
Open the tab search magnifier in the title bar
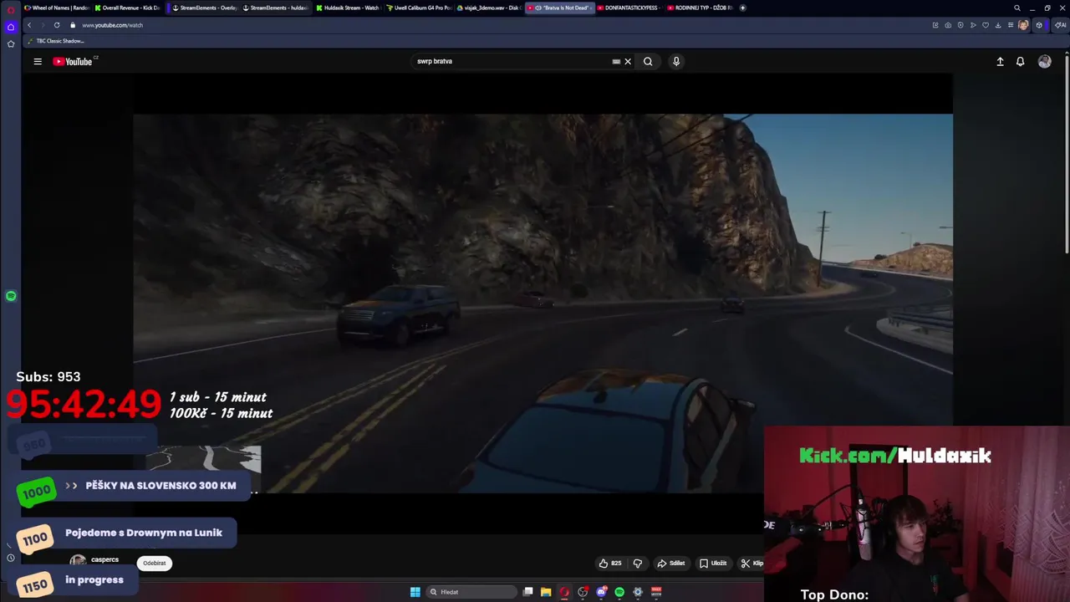point(1017,8)
